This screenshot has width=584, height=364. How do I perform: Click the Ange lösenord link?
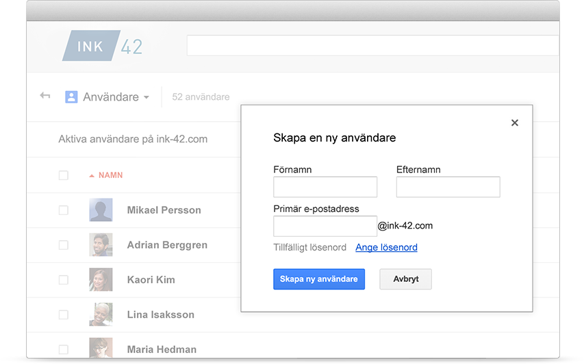(386, 247)
